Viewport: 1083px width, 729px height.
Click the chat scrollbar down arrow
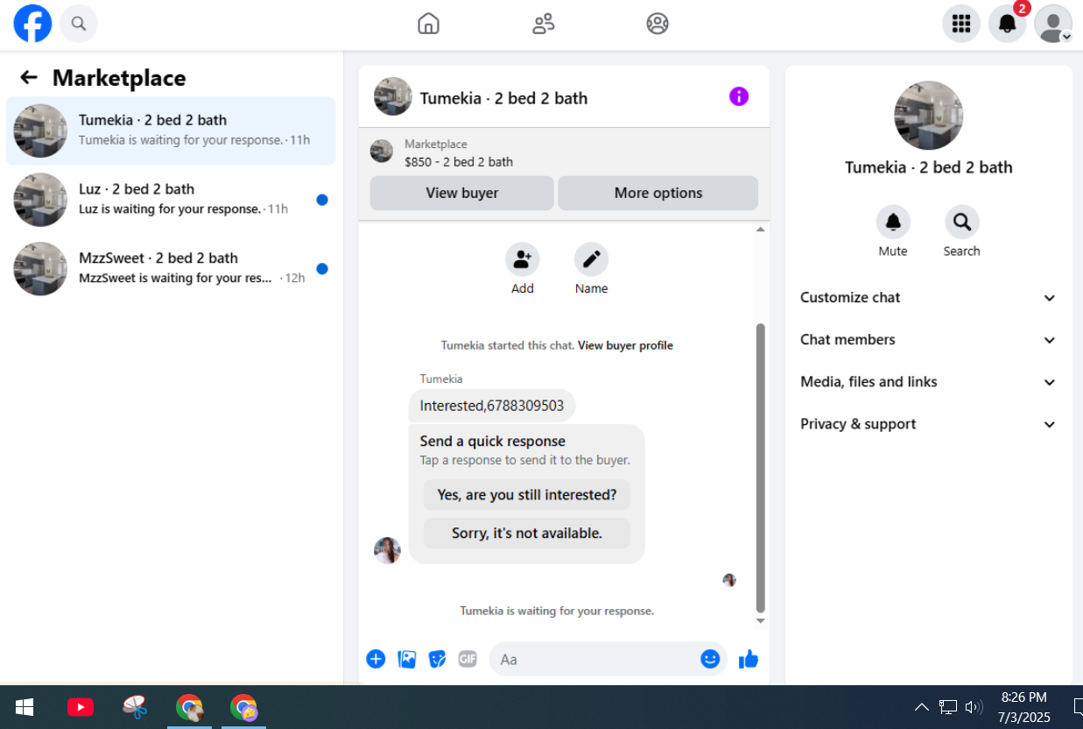pyautogui.click(x=760, y=621)
